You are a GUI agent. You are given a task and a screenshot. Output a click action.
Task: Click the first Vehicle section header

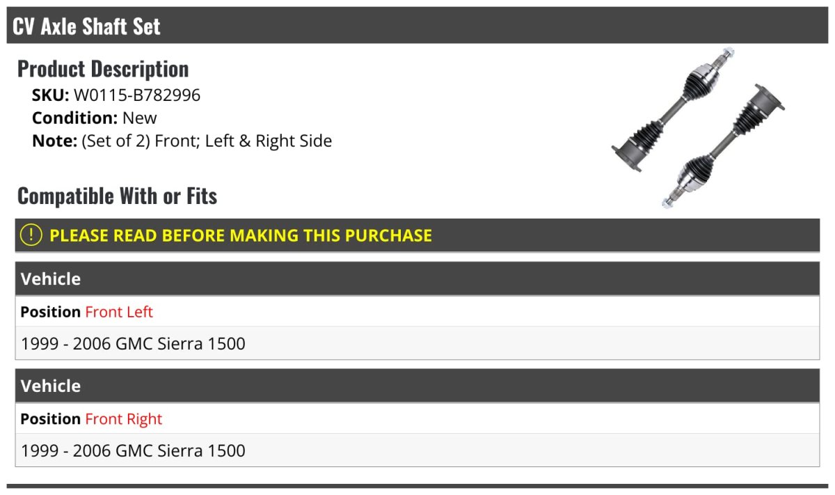[417, 278]
